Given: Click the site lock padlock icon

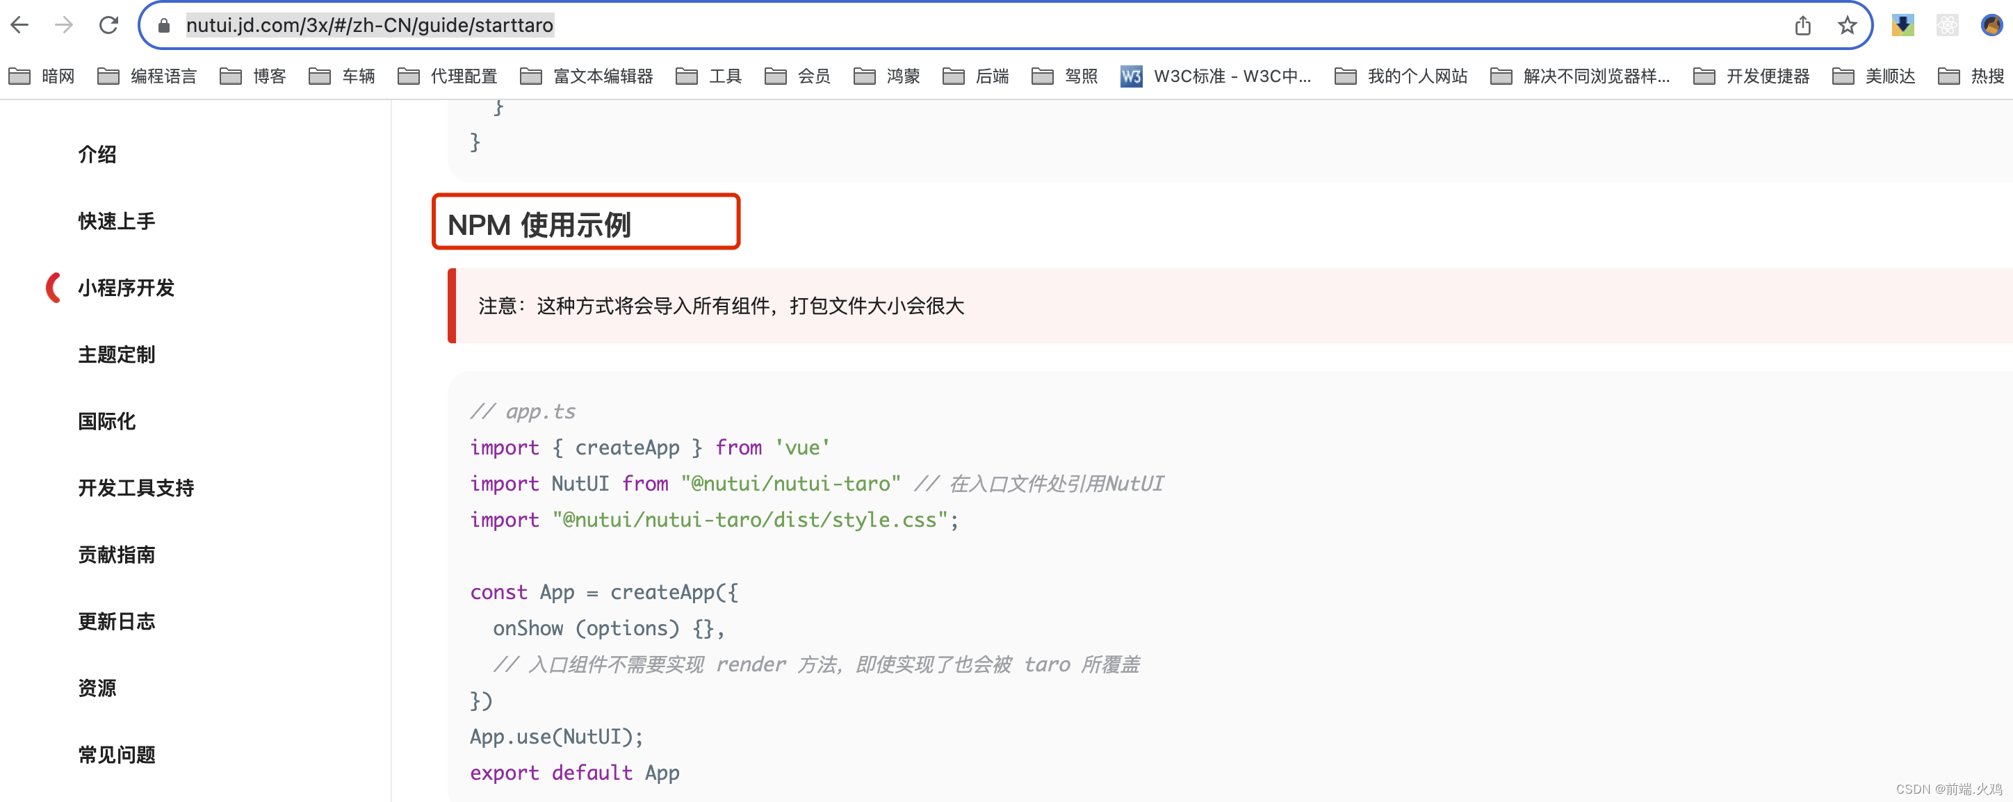Looking at the screenshot, I should click(163, 26).
